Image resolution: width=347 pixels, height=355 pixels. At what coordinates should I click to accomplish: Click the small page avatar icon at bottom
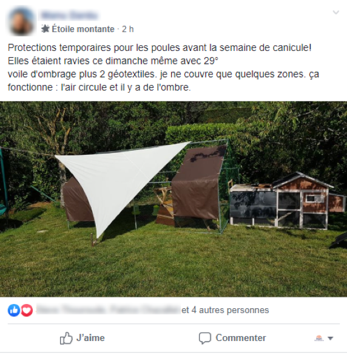(x=319, y=338)
